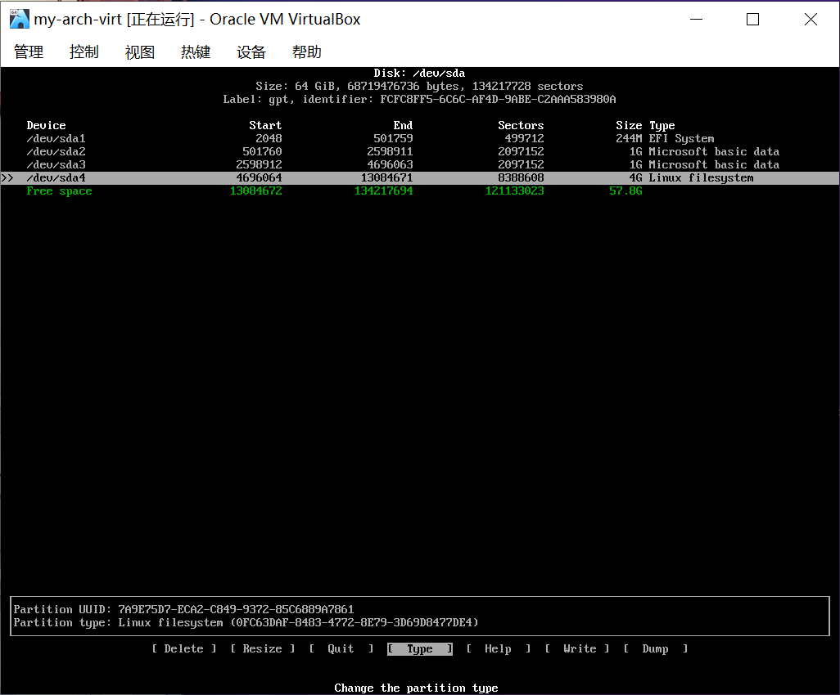Open the 设备 menu
This screenshot has height=695, width=840.
coord(251,52)
